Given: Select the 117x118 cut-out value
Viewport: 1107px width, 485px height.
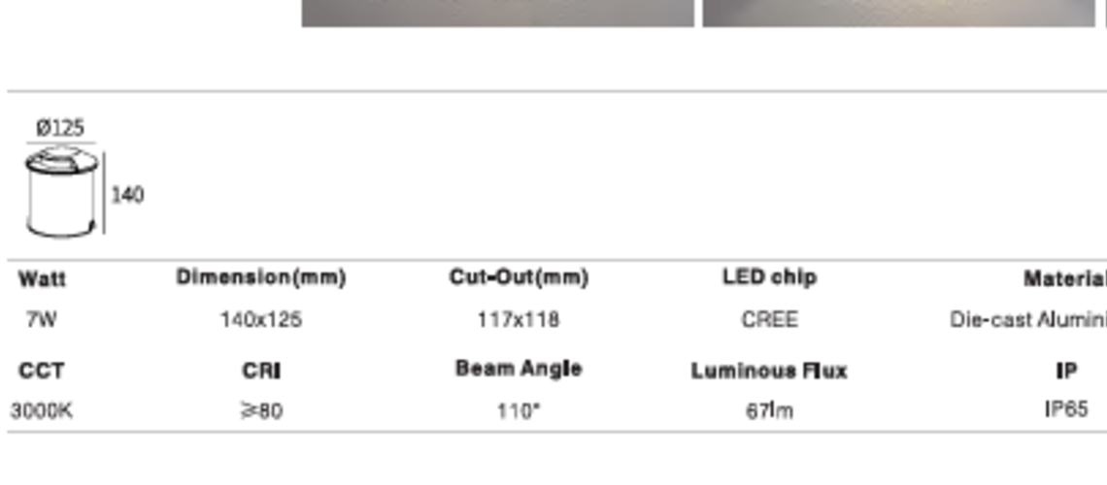Looking at the screenshot, I should point(519,319).
